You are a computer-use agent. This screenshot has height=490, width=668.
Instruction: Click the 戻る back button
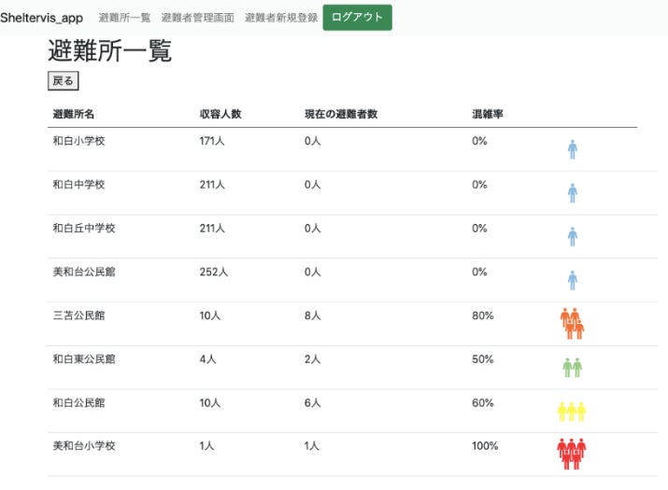click(x=63, y=81)
